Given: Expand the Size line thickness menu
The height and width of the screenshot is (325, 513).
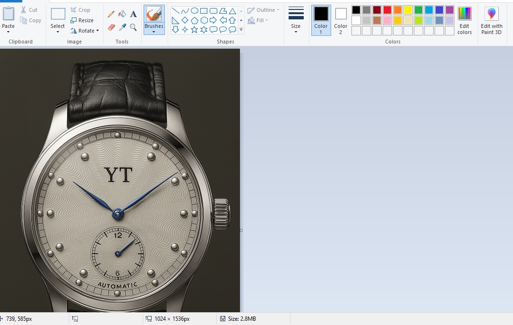Looking at the screenshot, I should pyautogui.click(x=296, y=32).
